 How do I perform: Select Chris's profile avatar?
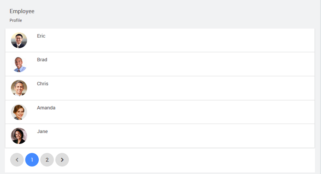[19, 88]
